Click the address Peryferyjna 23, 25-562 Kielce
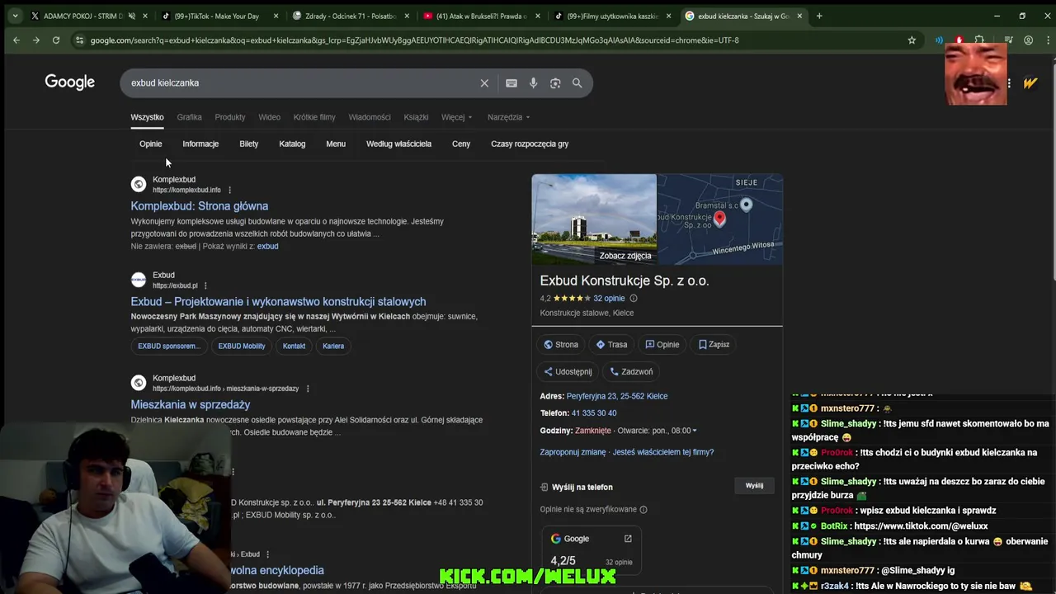The width and height of the screenshot is (1056, 594). click(x=617, y=396)
